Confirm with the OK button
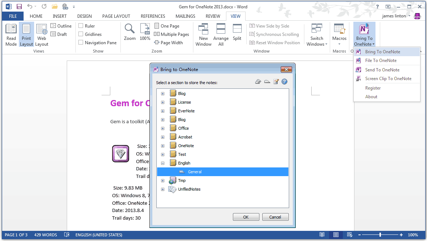Viewport: 427px width, 241px height. (x=246, y=217)
